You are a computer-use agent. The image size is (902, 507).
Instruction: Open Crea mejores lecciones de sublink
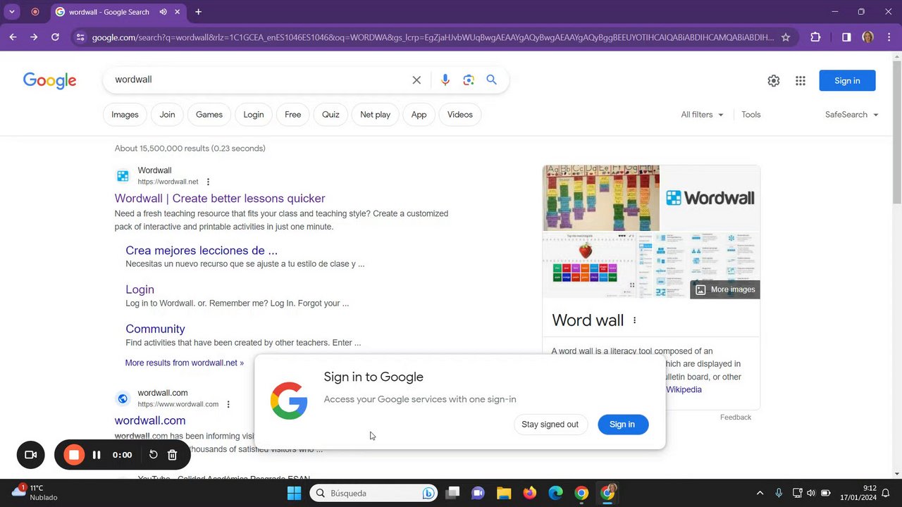pyautogui.click(x=202, y=251)
